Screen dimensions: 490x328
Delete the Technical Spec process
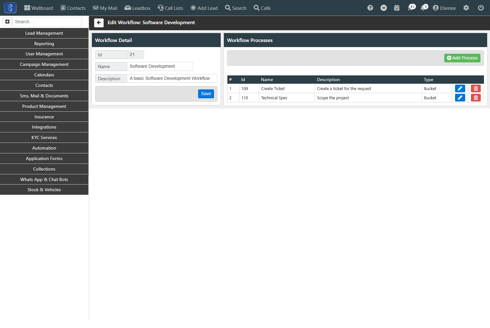(476, 98)
